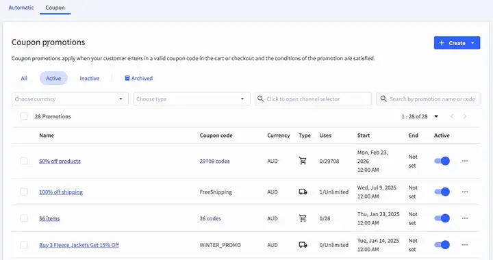
Task: Select the Active filter pill
Action: tap(53, 78)
